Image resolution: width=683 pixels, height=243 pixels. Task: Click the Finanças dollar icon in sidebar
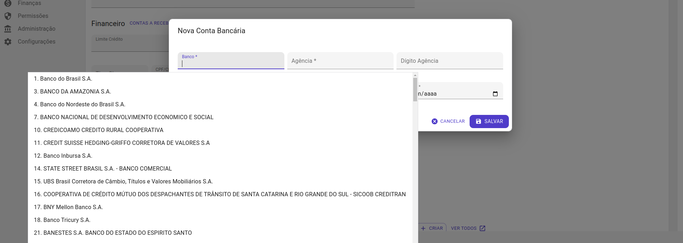pyautogui.click(x=8, y=3)
